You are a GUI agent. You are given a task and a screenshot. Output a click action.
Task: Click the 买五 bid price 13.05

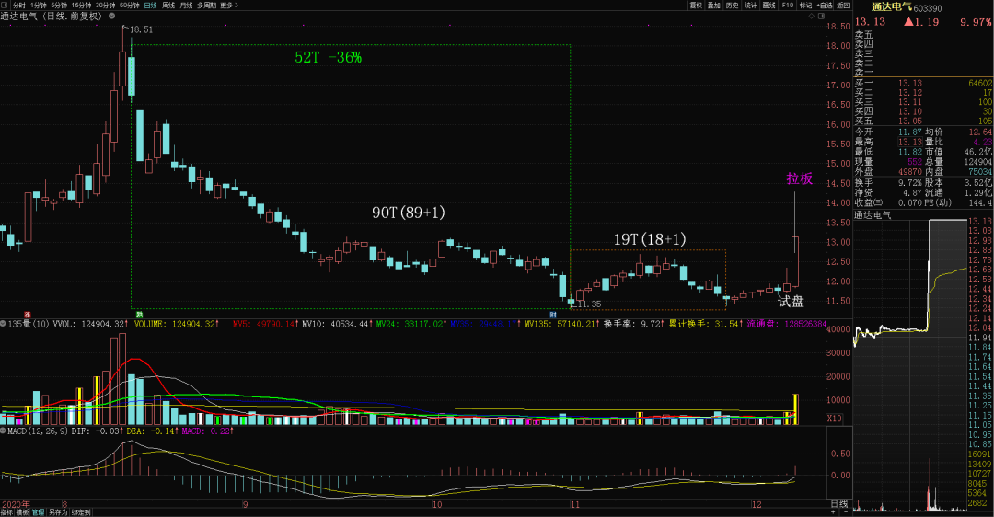[909, 121]
